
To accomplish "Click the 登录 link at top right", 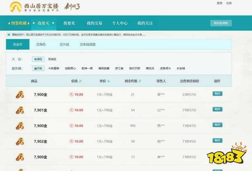I will (219, 3).
